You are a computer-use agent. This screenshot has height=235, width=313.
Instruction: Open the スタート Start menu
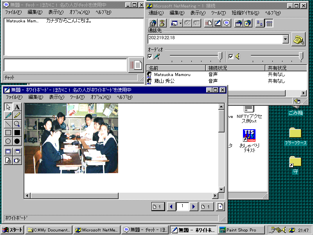[x=13, y=230]
